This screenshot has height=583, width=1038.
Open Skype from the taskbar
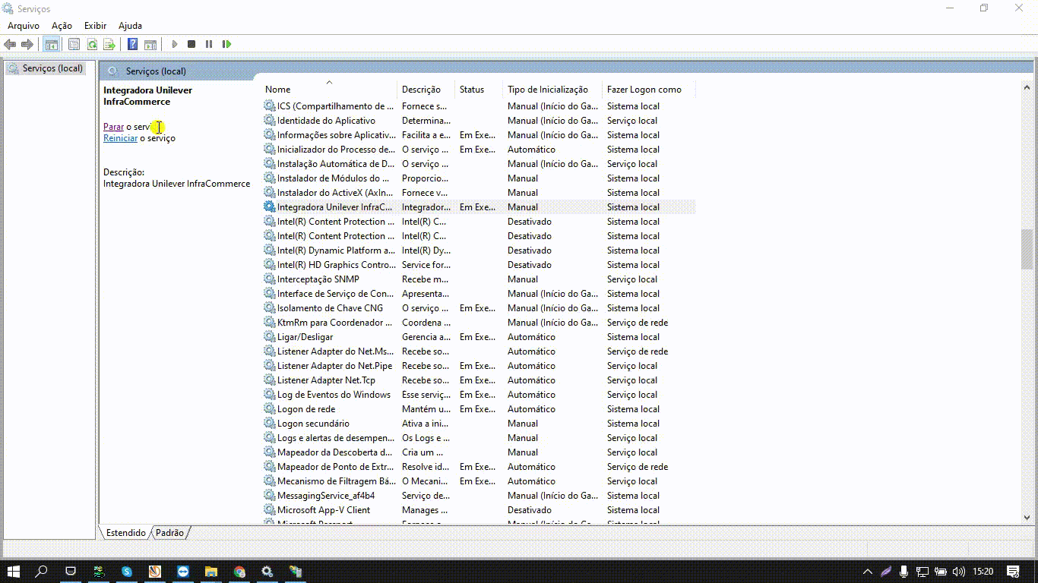[x=127, y=572]
